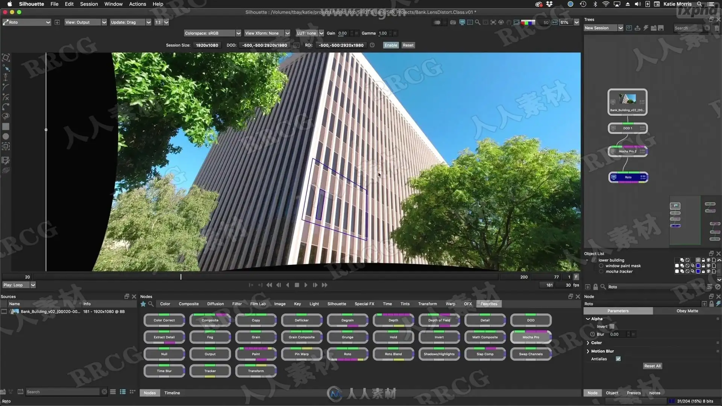Click the snapshot camera icon
722x406 pixels.
(x=453, y=23)
